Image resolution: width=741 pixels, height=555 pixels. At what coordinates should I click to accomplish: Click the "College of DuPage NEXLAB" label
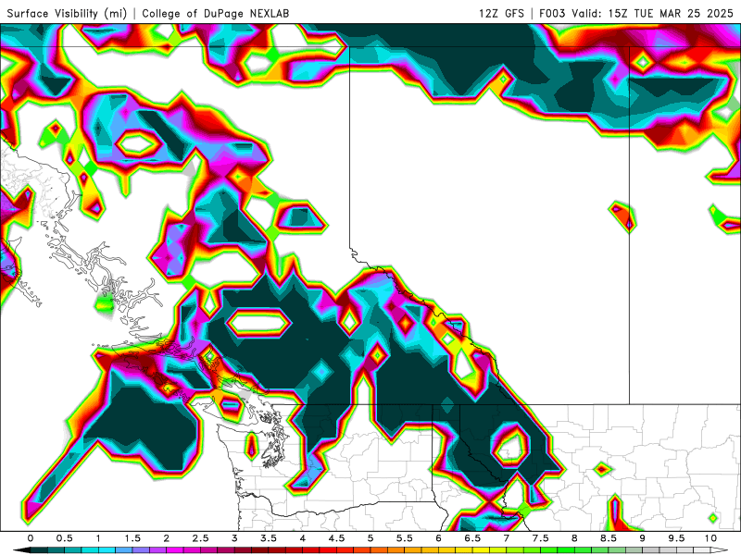coord(216,14)
